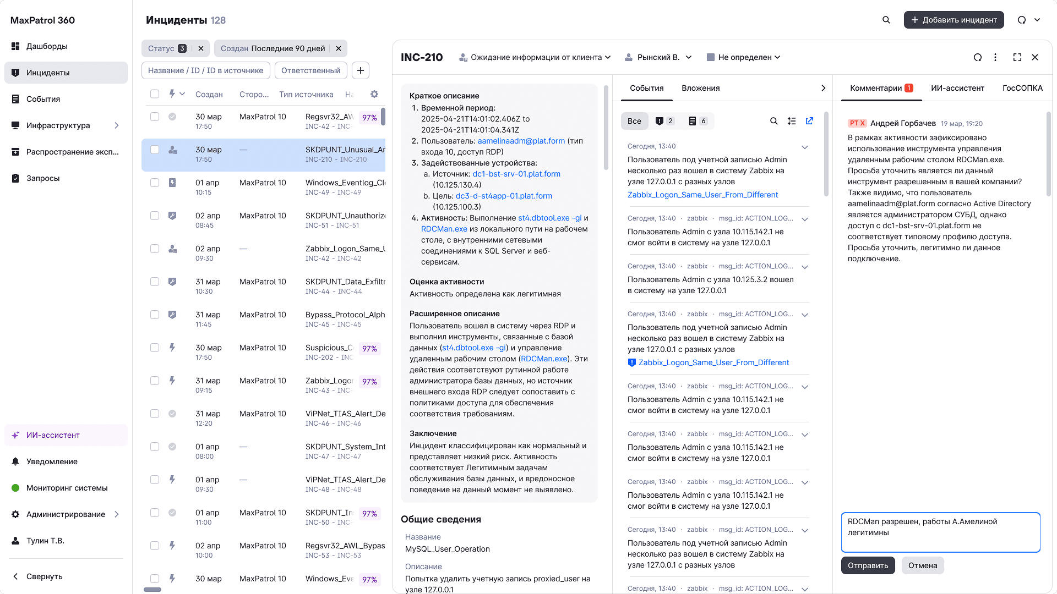Select the Windows_Eventlog incident INC-49 checkbox

[155, 183]
